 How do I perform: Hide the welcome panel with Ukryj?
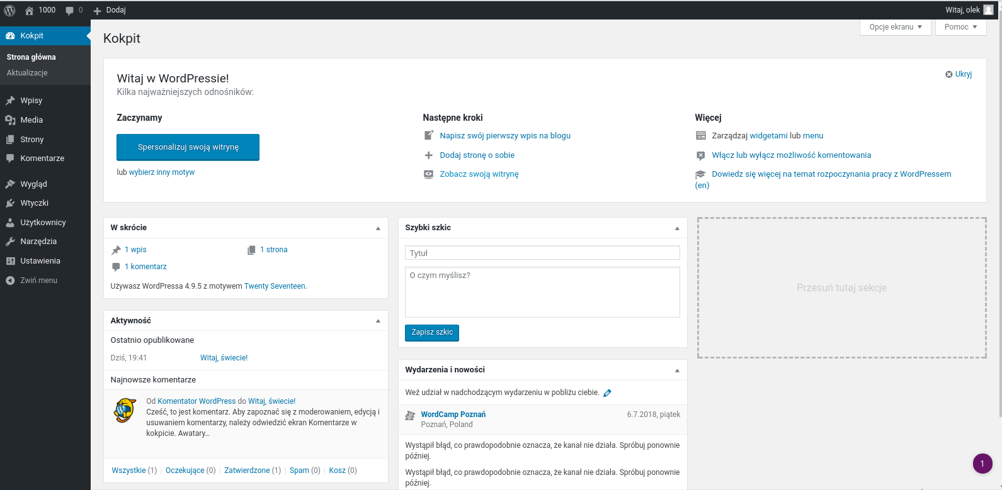click(959, 74)
